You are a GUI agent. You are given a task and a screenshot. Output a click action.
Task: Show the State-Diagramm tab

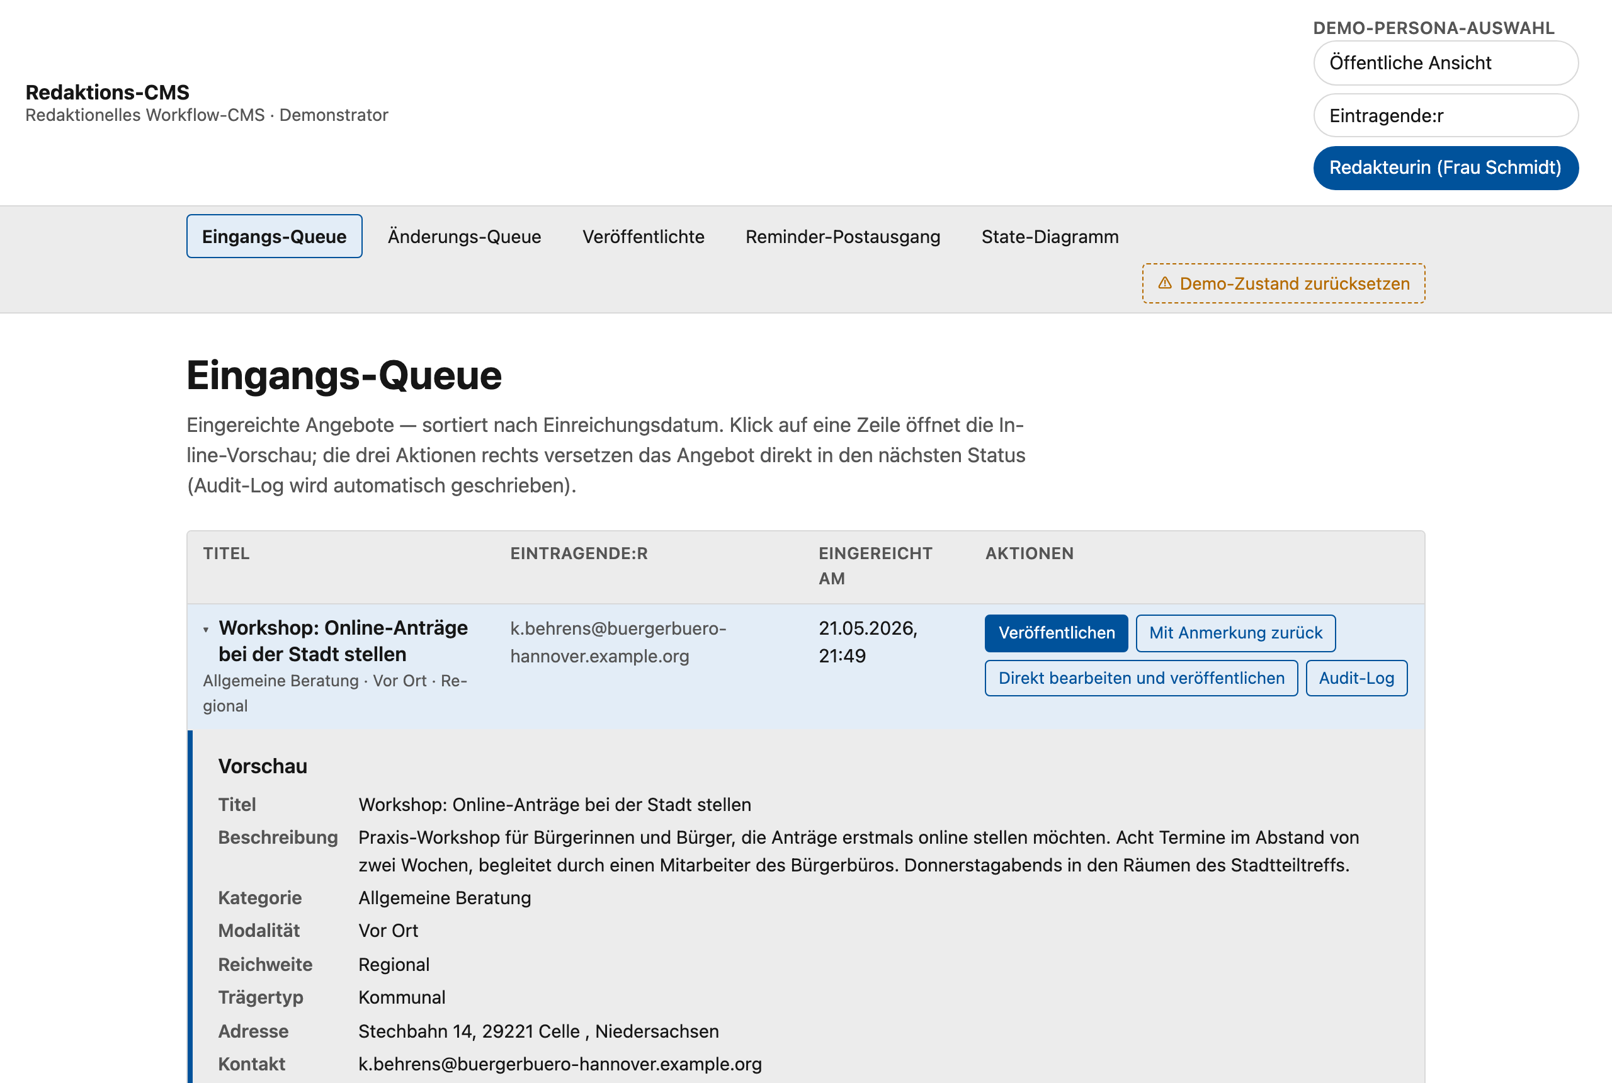[x=1050, y=236]
